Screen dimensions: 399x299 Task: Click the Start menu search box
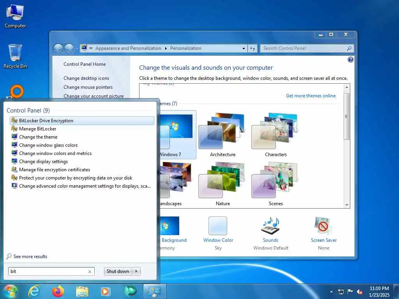click(x=51, y=271)
